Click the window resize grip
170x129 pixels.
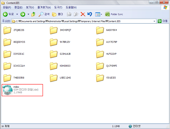pos(168,127)
